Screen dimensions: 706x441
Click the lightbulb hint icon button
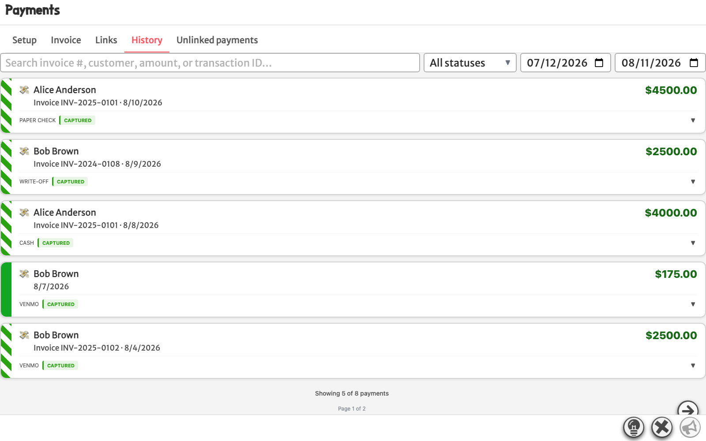coord(634,427)
